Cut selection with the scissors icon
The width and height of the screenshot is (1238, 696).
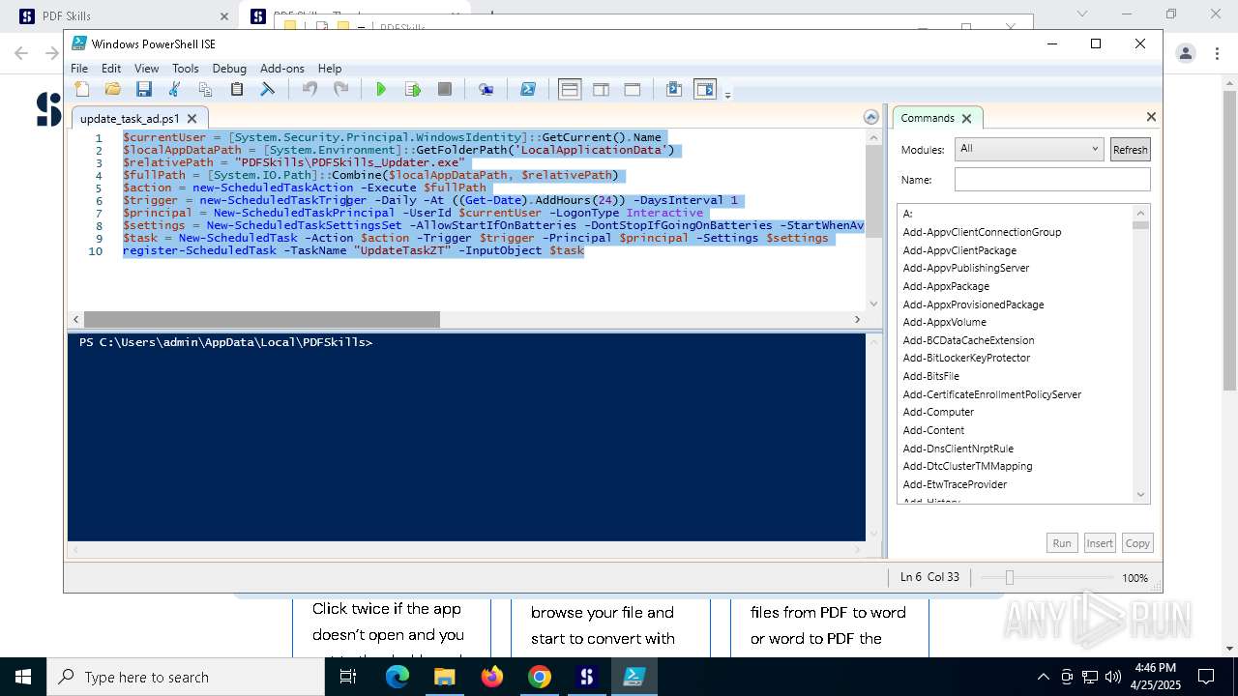coord(175,90)
